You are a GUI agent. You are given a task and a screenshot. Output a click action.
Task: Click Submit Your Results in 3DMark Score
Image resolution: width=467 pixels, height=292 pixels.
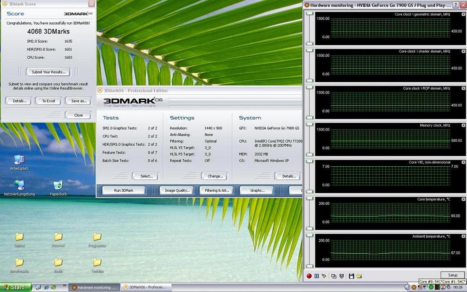(x=48, y=72)
